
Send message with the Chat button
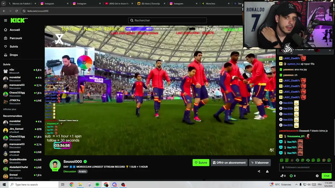coord(326,176)
